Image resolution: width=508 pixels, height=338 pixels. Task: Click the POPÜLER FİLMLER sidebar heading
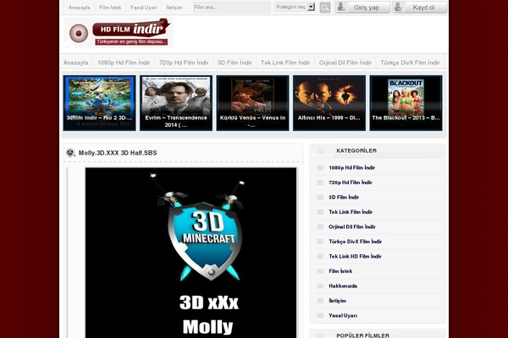tap(363, 335)
